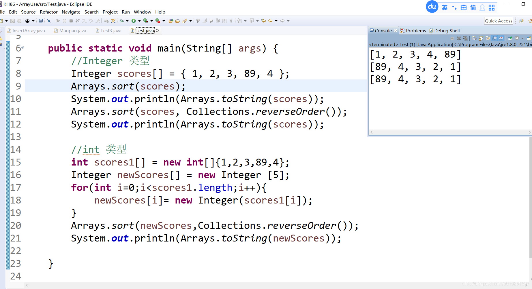The image size is (532, 289).
Task: Save the current file with the Save icon
Action: coord(12,20)
